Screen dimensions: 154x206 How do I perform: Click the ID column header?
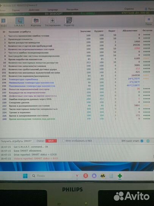4,32
